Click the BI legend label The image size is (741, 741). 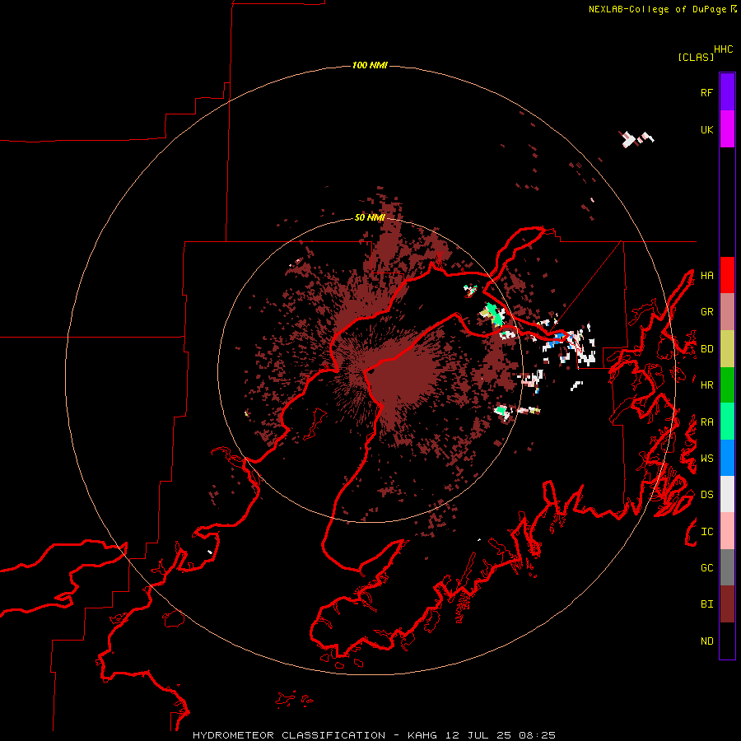pyautogui.click(x=706, y=604)
